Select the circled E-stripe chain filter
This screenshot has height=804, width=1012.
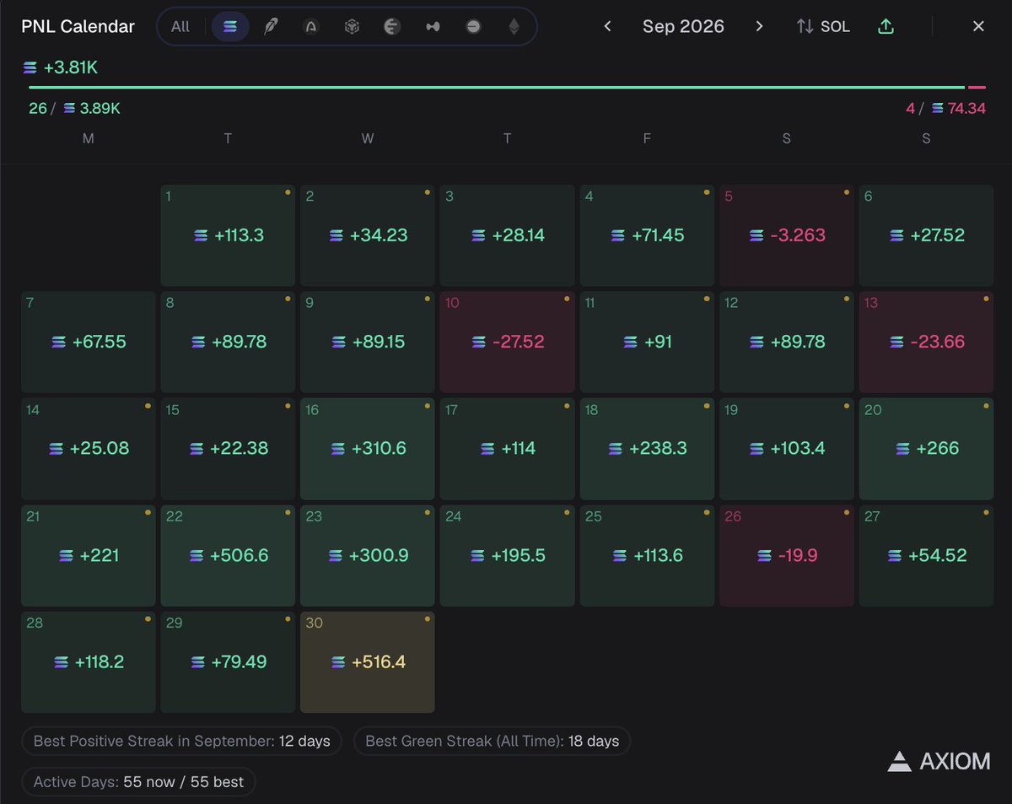point(392,26)
